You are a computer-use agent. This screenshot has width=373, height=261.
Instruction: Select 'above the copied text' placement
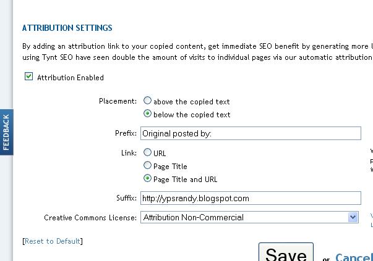point(147,101)
